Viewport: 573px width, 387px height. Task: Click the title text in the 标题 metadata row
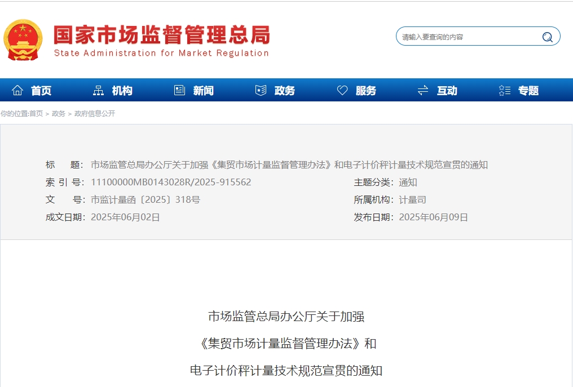point(289,164)
